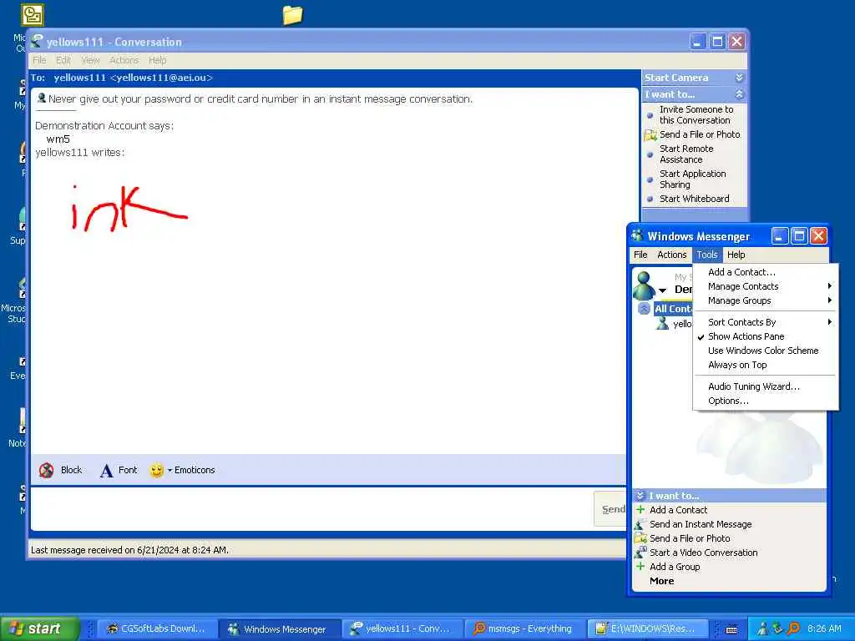Click the Start Remote Assistance bullet icon
Screen dimensions: 855x641
[650, 154]
